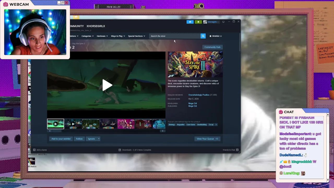Click the Slay the Spire 2 breadcrumb
334x188 pixels.
(x=79, y=44)
